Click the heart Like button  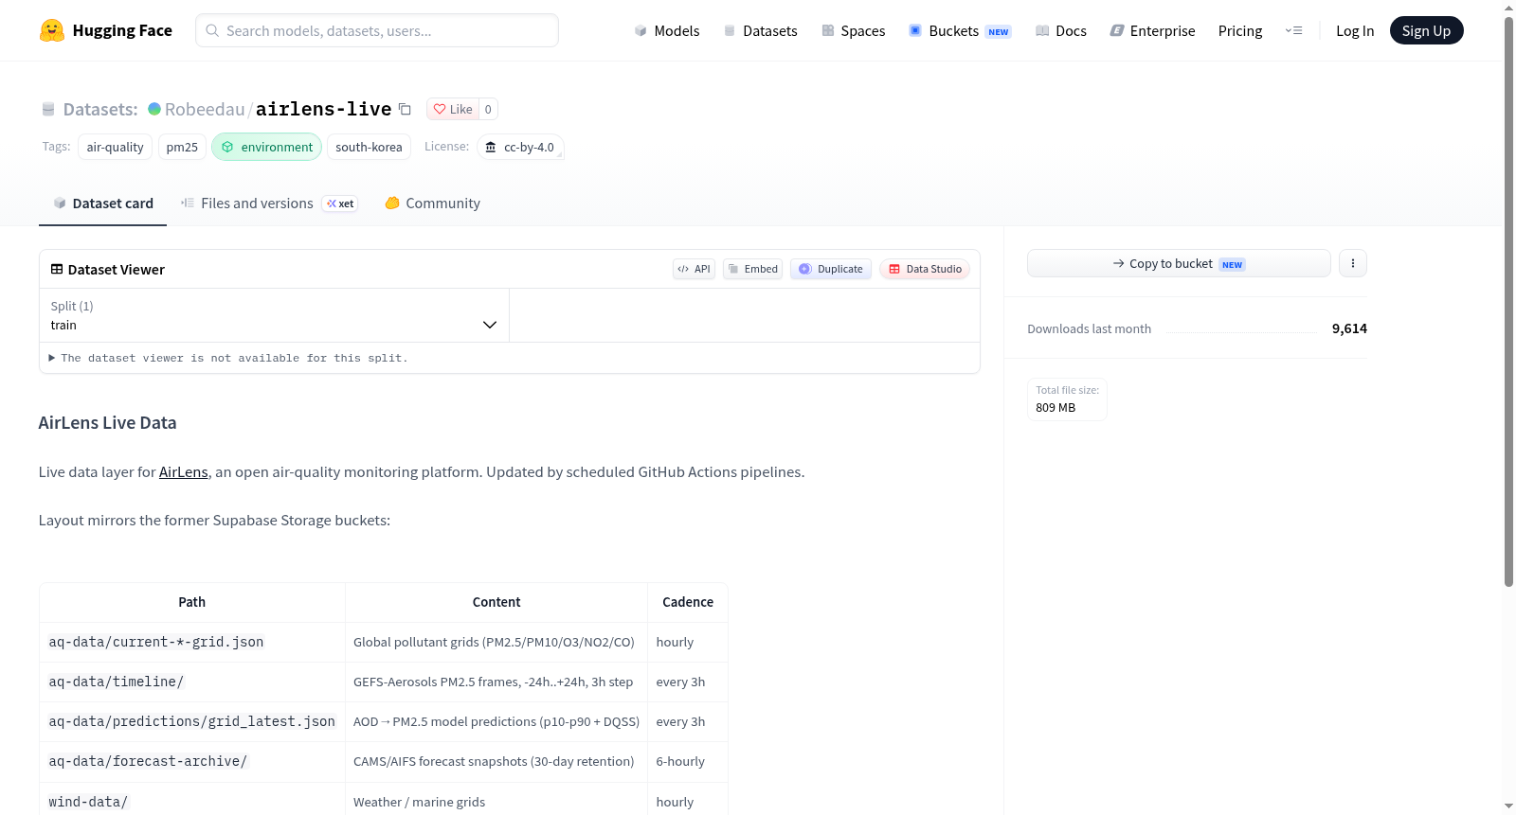pyautogui.click(x=453, y=109)
